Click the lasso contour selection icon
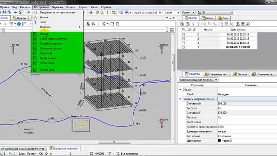Viewport: 277px width, 156px height. [x=117, y=24]
